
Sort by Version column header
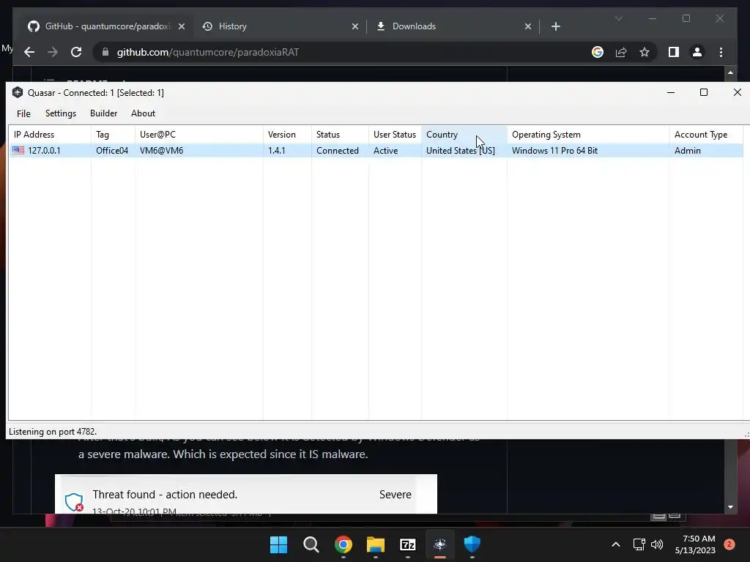point(287,135)
